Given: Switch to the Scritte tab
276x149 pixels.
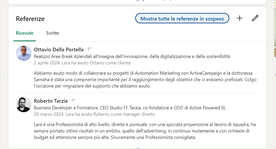Looking at the screenshot, I should coord(53,33).
